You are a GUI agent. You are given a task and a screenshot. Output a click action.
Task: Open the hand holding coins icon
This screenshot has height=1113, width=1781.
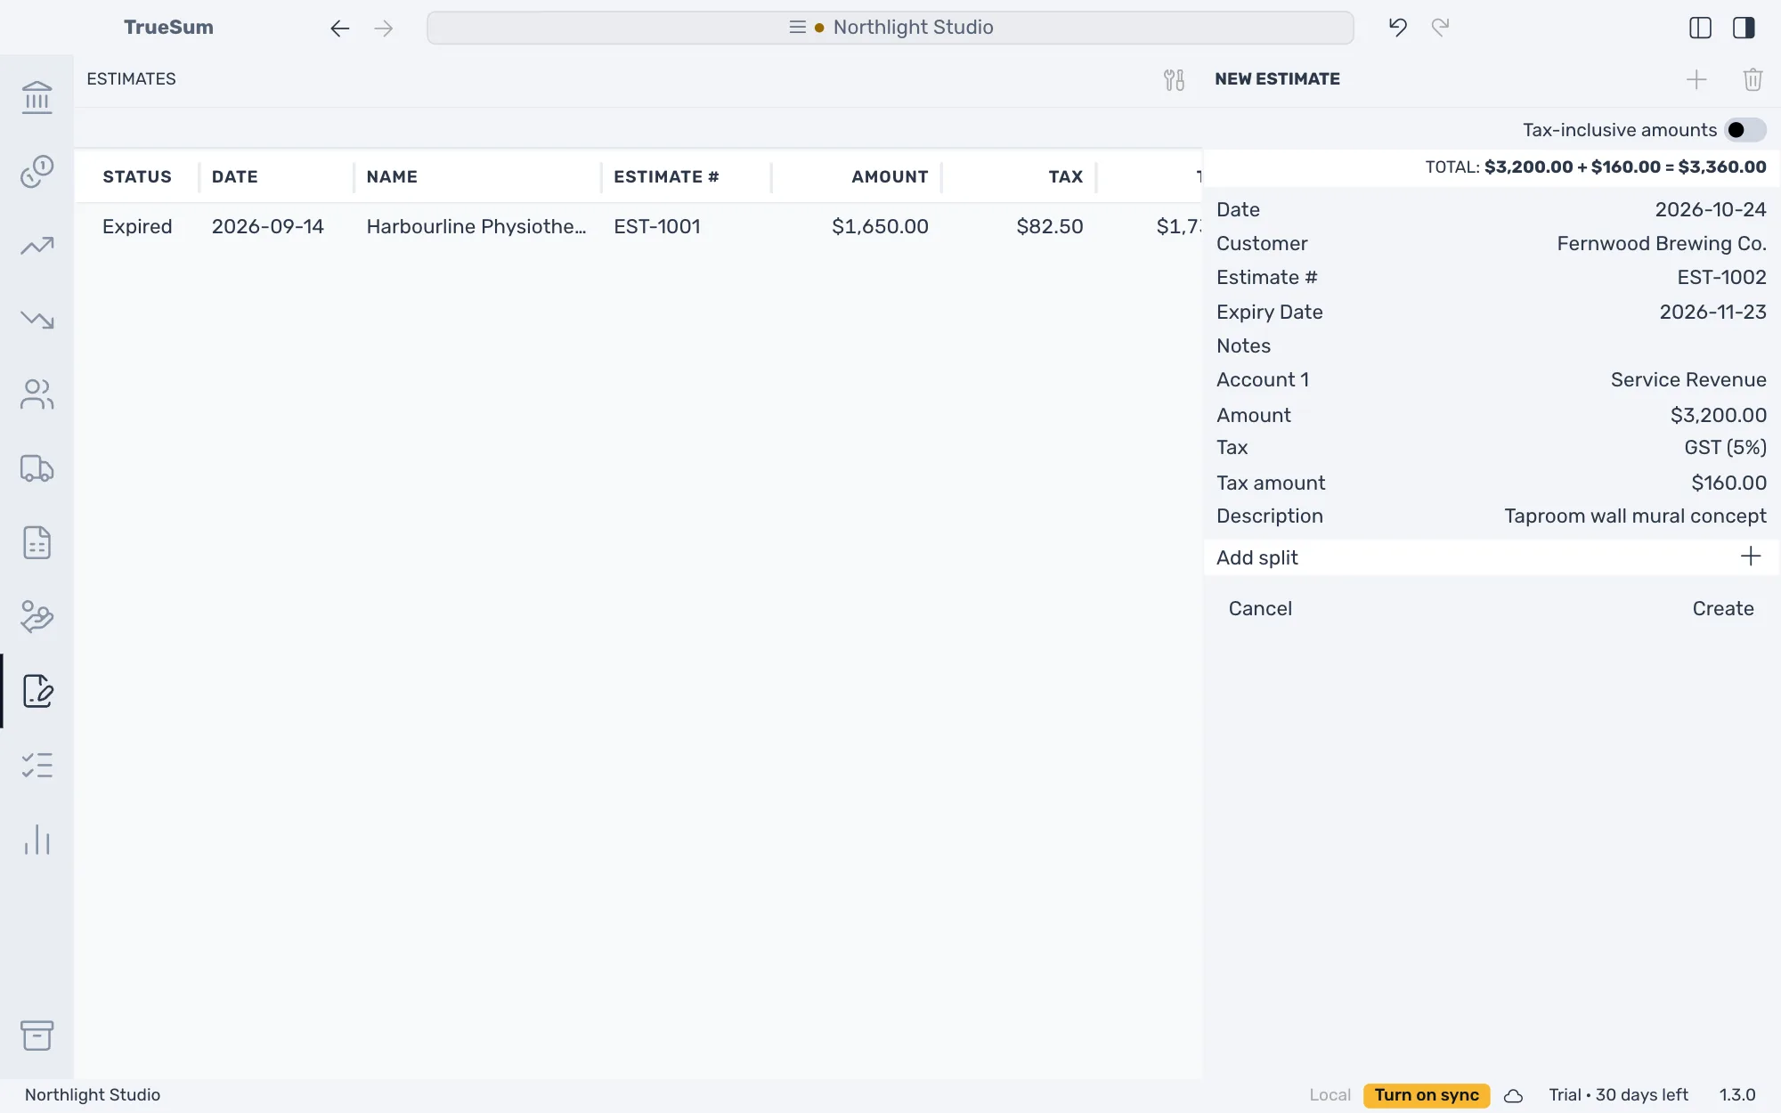[x=37, y=616]
